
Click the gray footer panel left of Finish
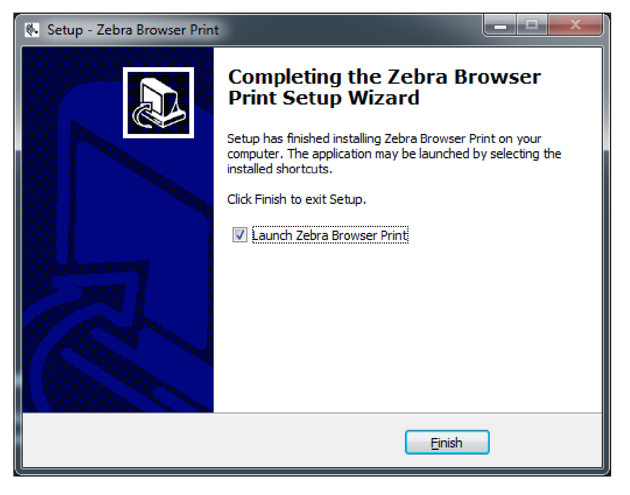212,441
